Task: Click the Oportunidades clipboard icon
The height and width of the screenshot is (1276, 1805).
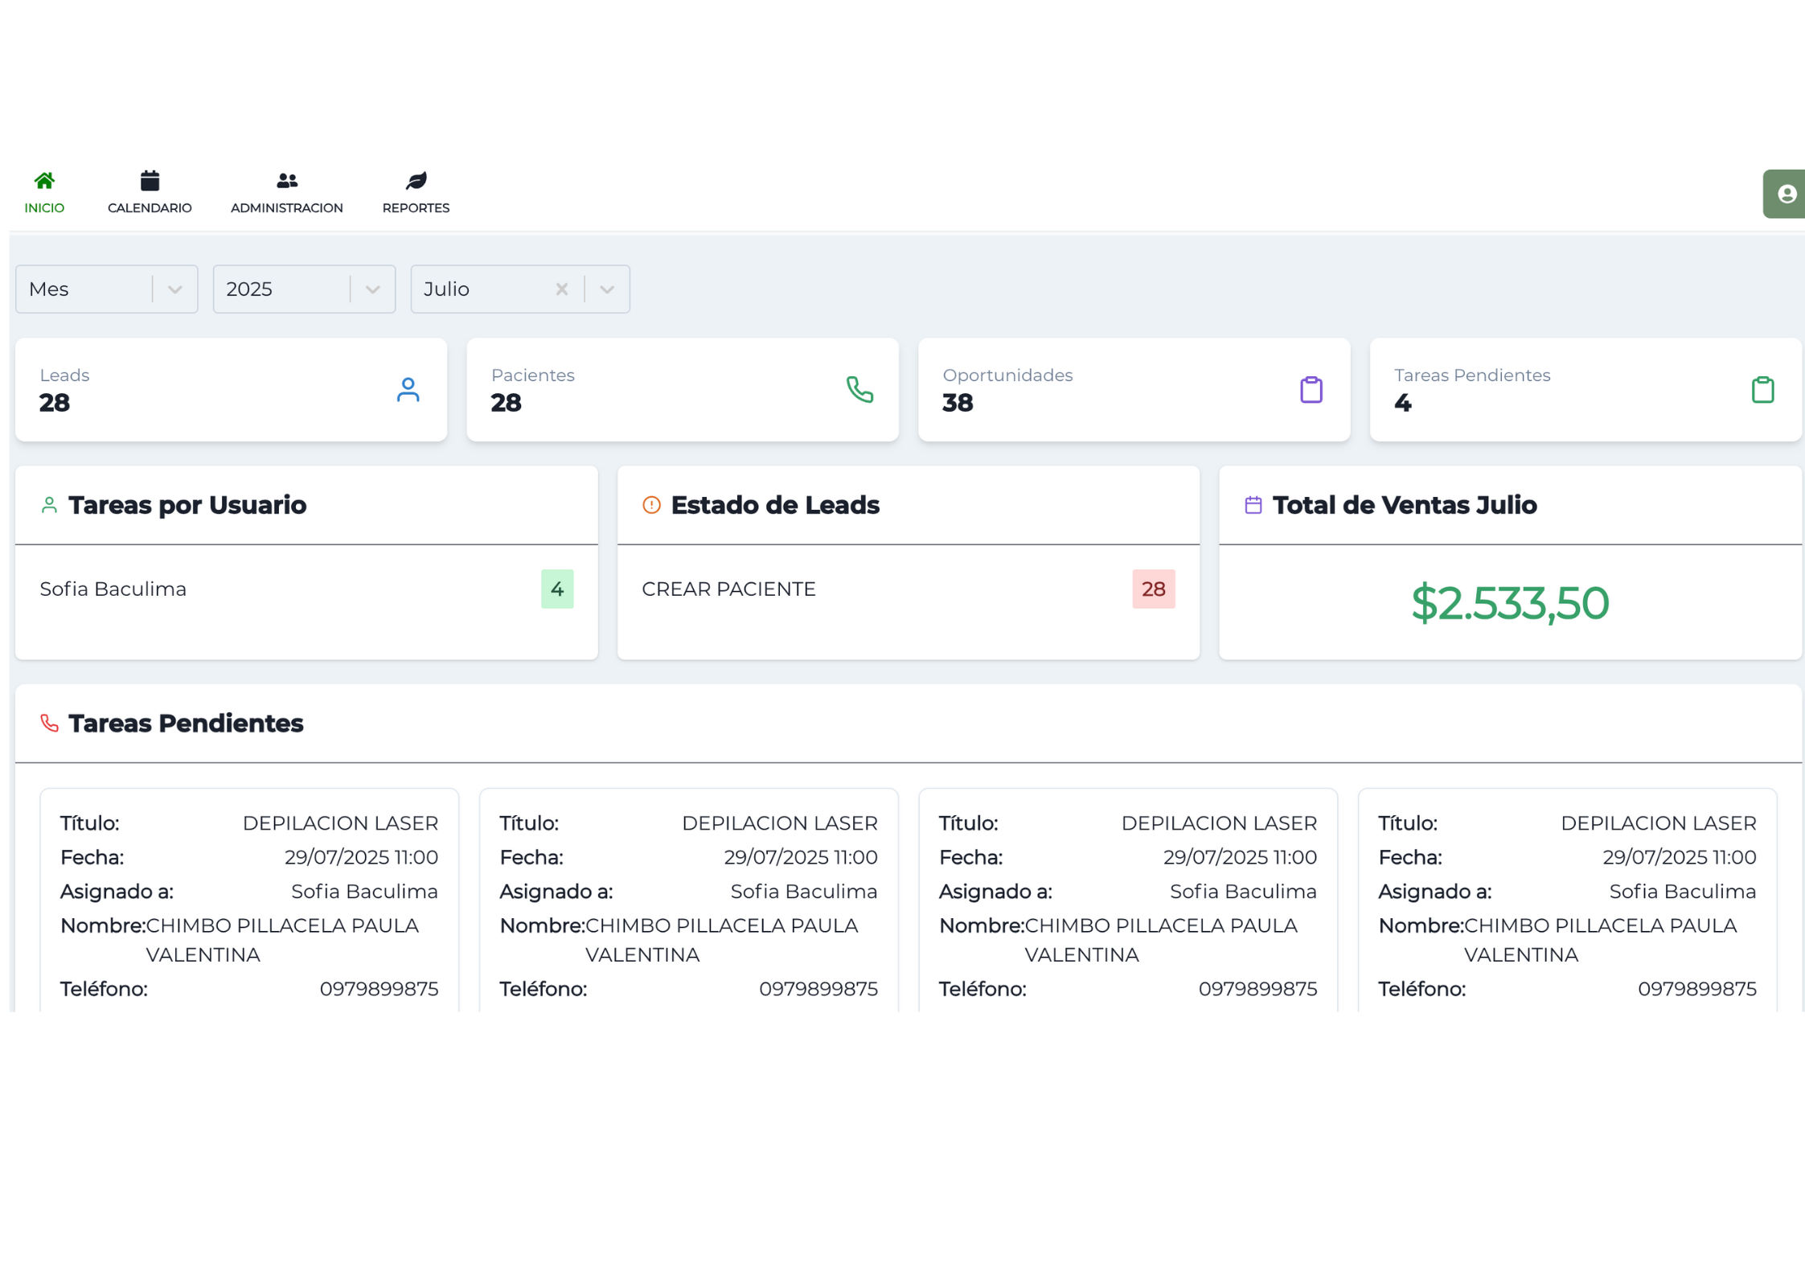Action: (1311, 390)
